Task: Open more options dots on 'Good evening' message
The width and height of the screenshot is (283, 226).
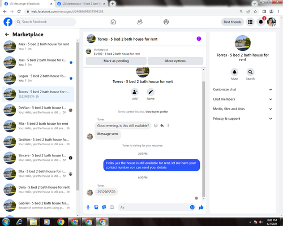Action: [168, 125]
